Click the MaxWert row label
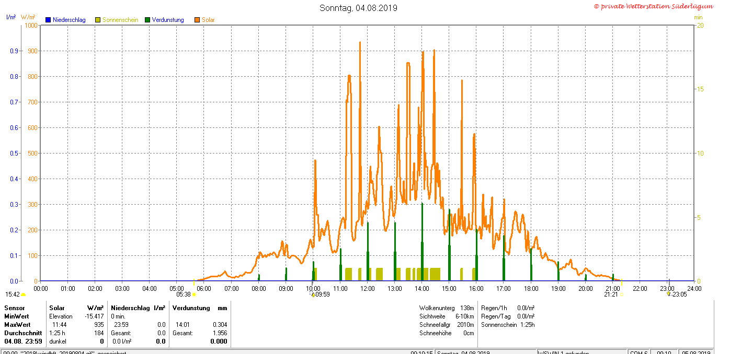Viewport: 730px width, 354px height. [x=17, y=325]
